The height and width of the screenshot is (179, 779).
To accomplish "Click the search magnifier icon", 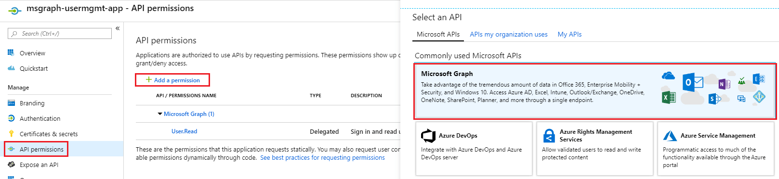I will (x=14, y=34).
